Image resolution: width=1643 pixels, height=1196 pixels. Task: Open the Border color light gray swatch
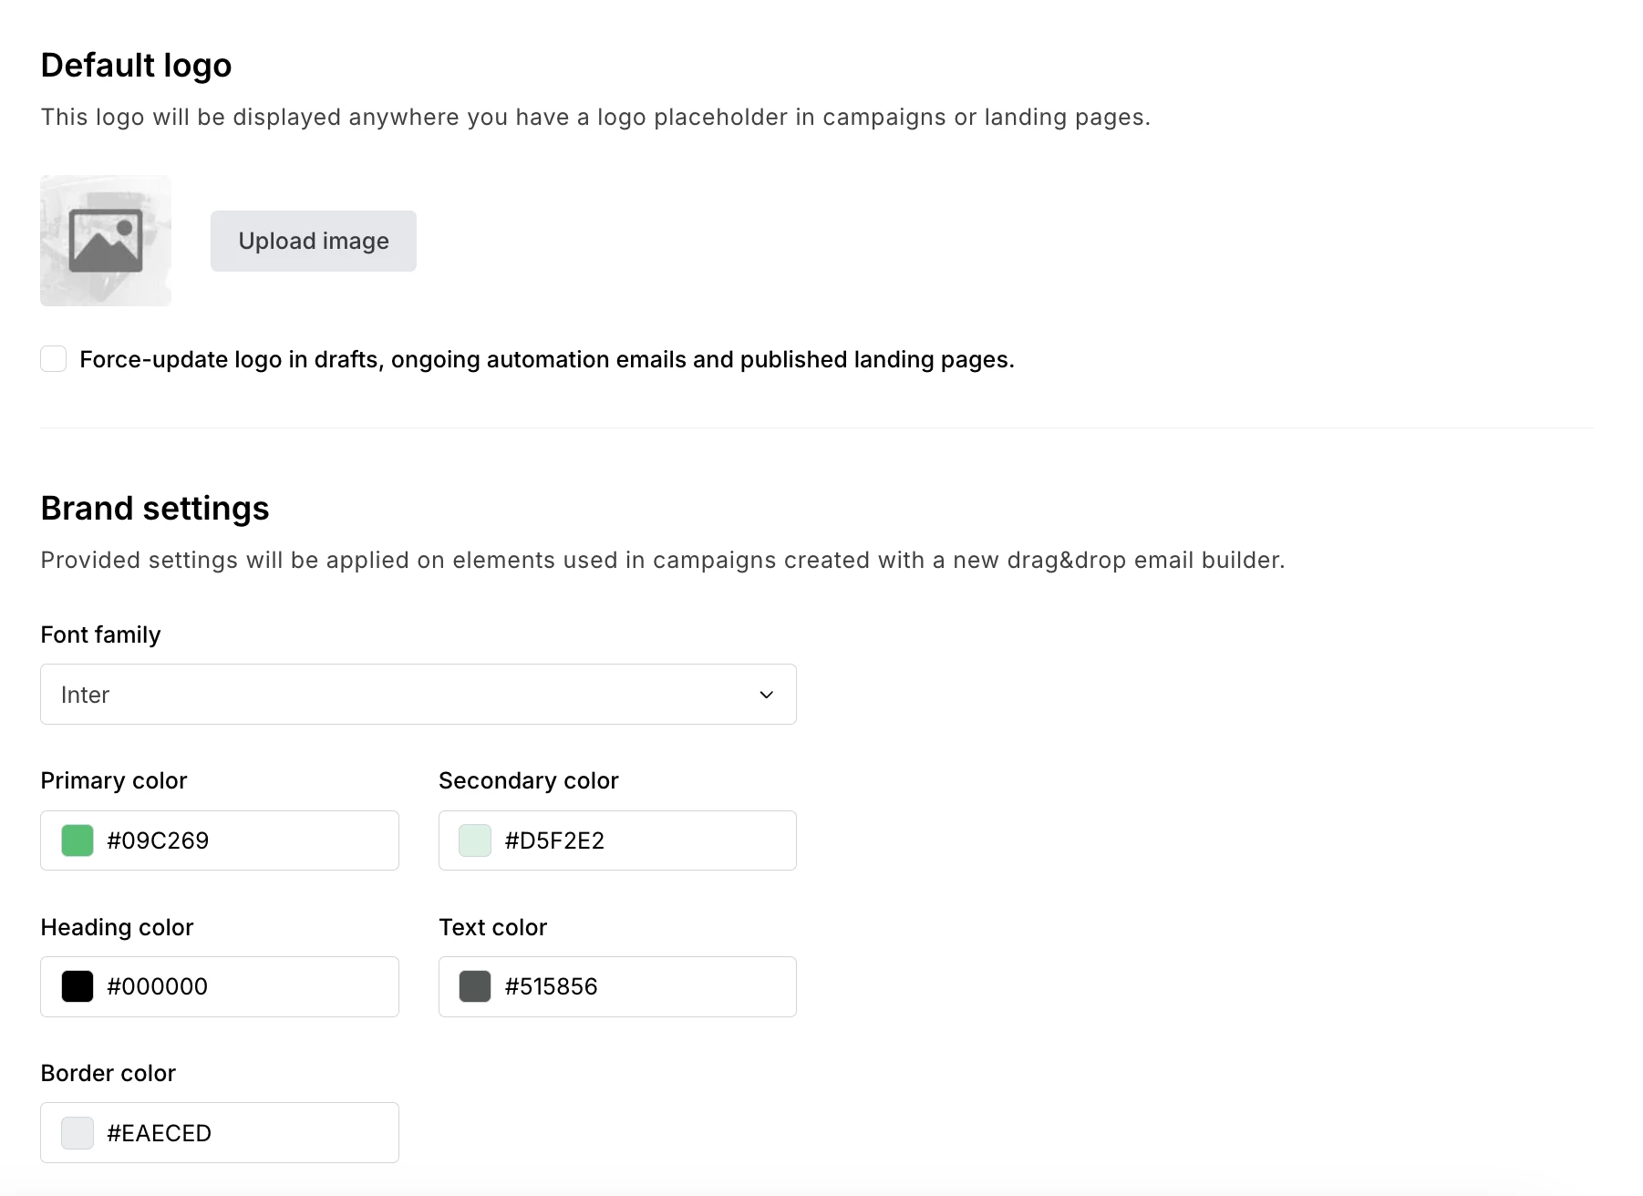77,1133
